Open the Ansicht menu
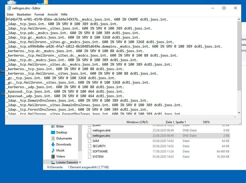 [x=52, y=14]
